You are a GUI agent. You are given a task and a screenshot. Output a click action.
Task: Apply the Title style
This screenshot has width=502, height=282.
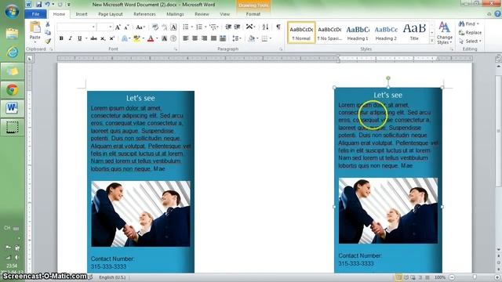coord(414,32)
